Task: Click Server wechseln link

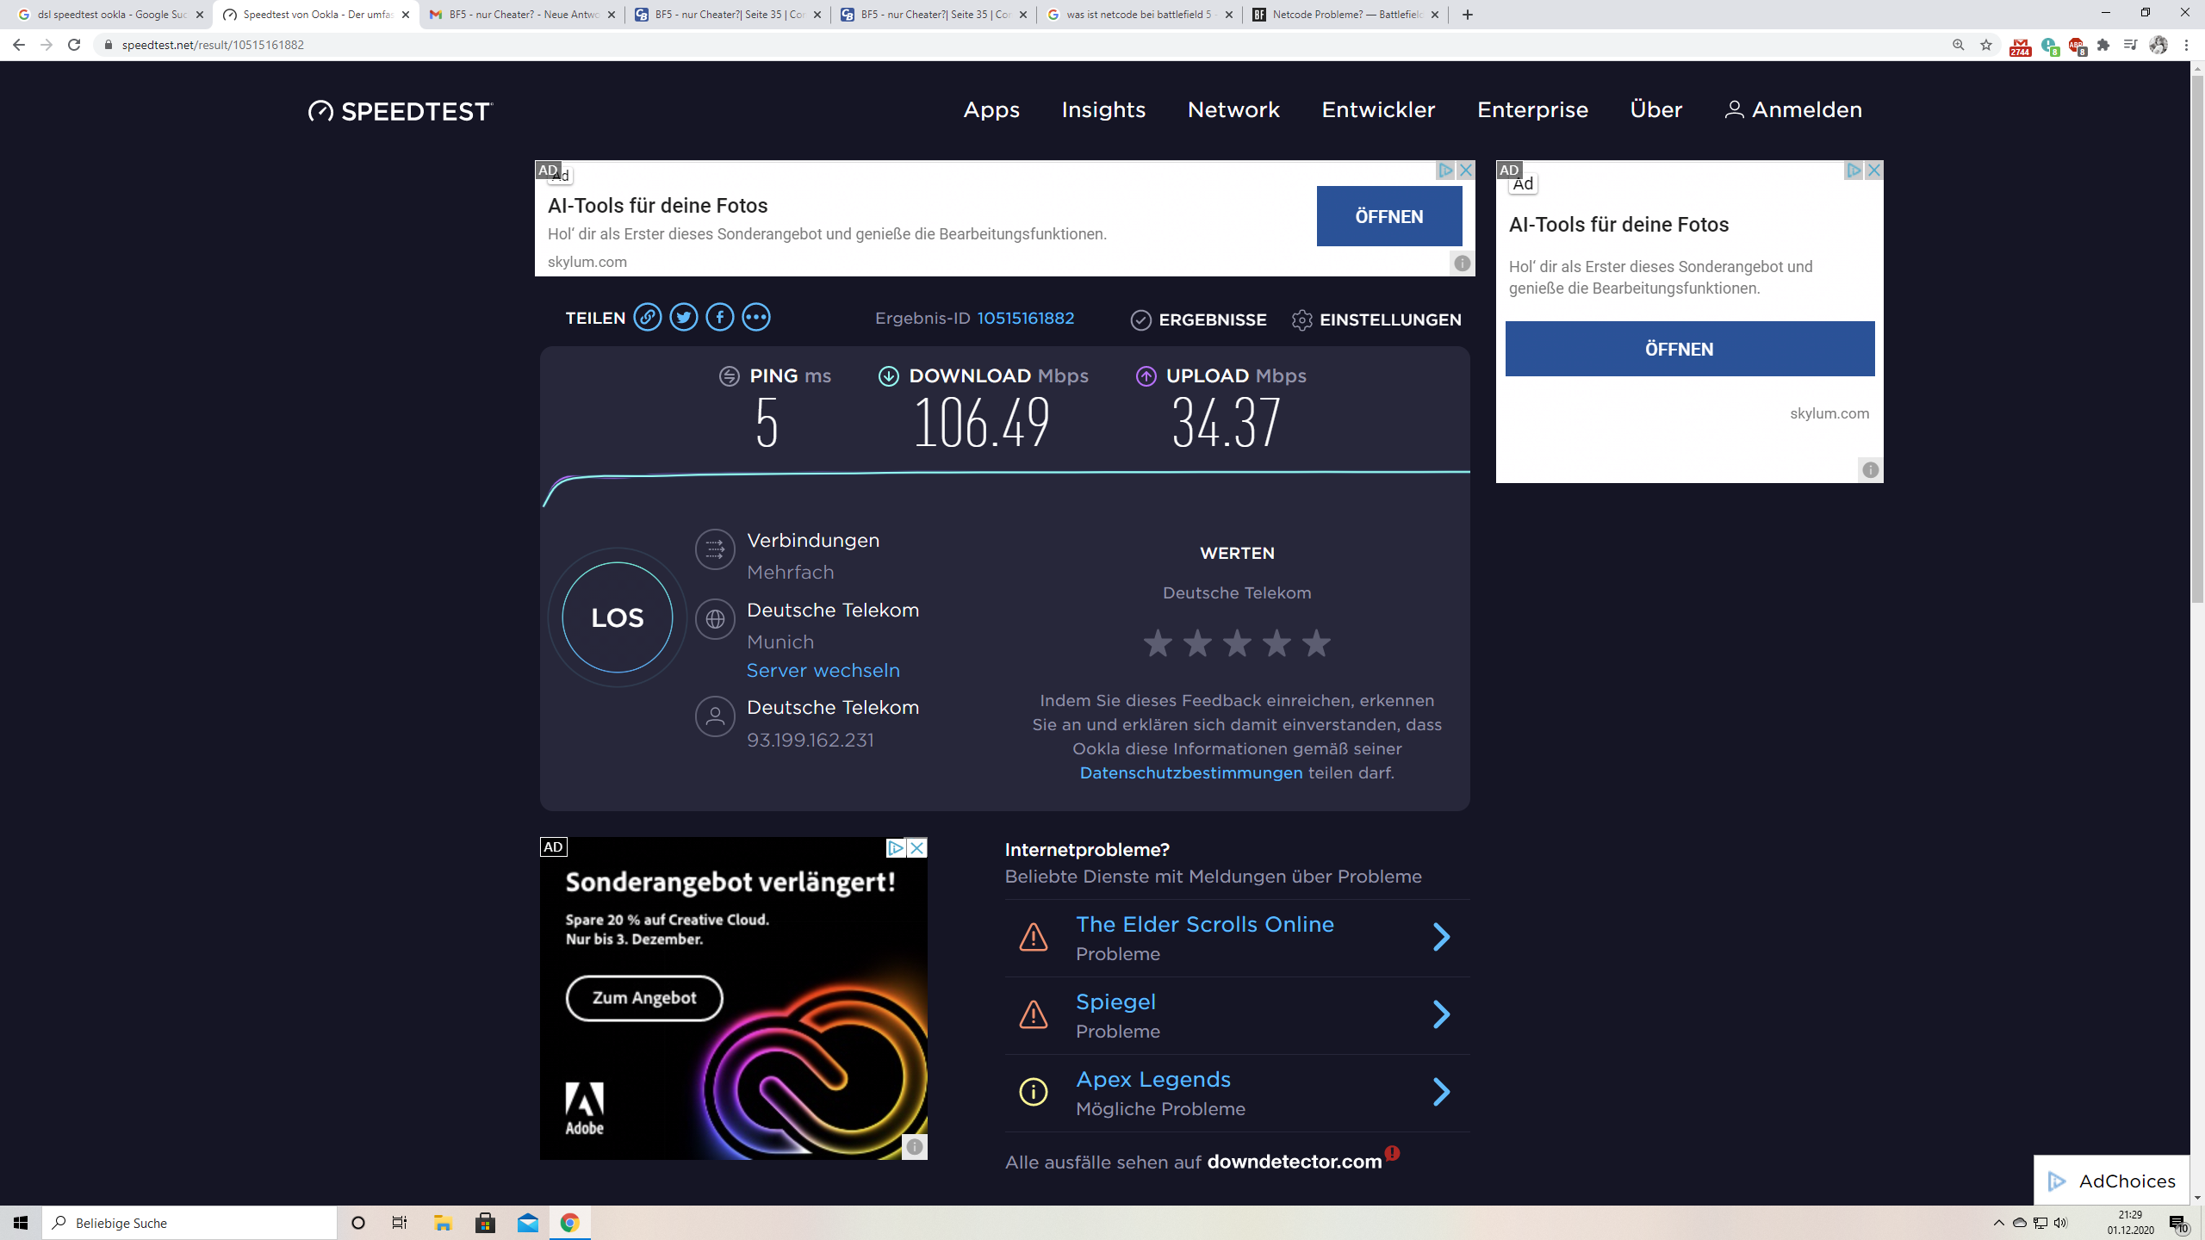Action: pyautogui.click(x=823, y=671)
